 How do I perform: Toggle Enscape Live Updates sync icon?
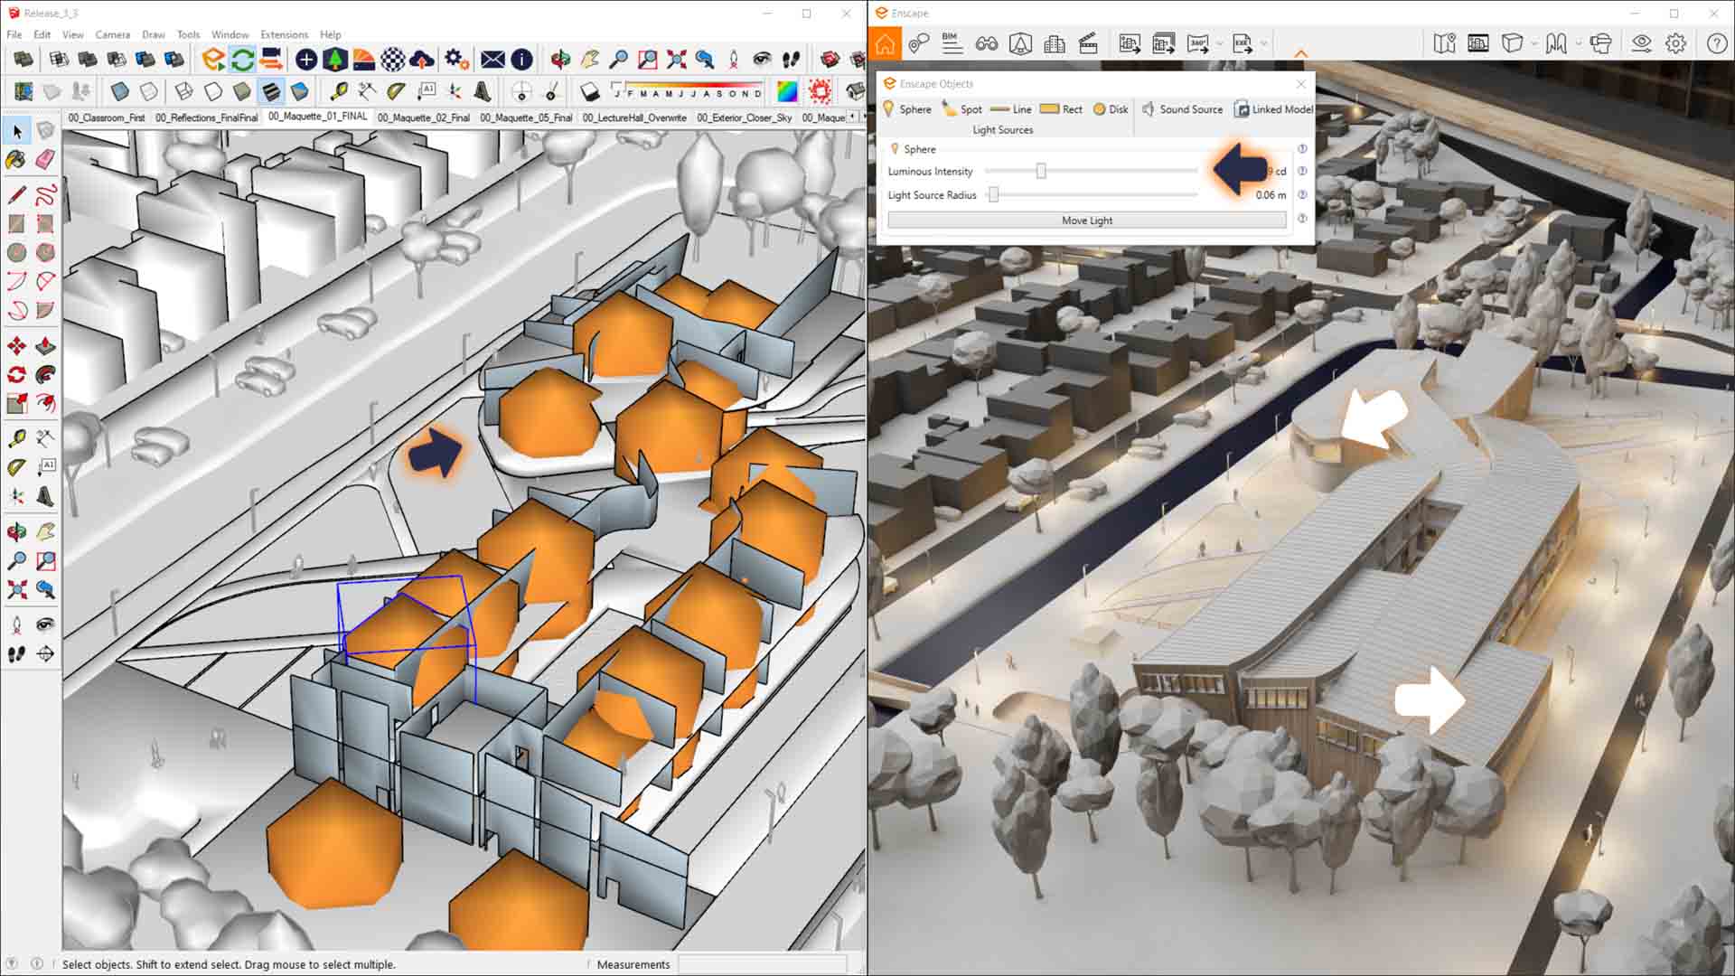[x=242, y=60]
